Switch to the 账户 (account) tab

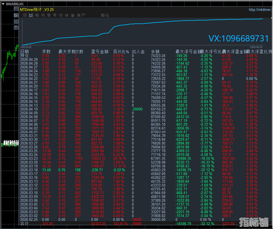81,15
